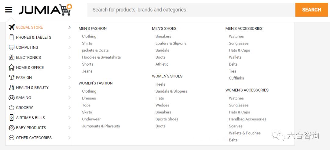This screenshot has width=330, height=150.
Task: Open the hamburger menu icon
Action: point(9,10)
